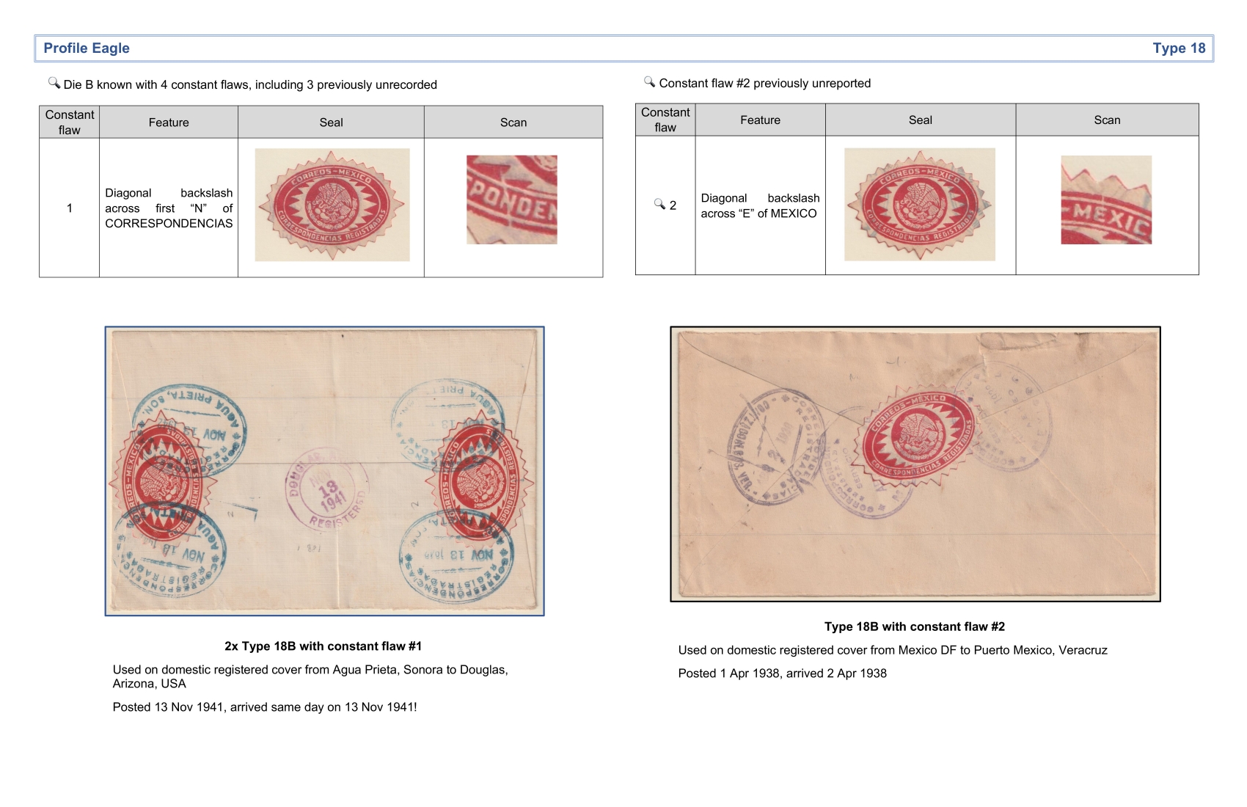Click magnifier icon next to flaw number 2

point(659,204)
